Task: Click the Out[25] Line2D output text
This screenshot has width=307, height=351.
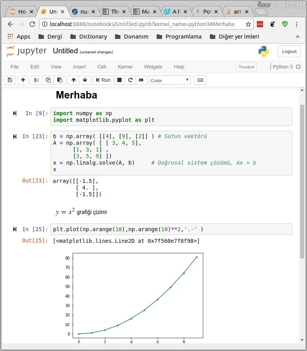Action: click(126, 241)
